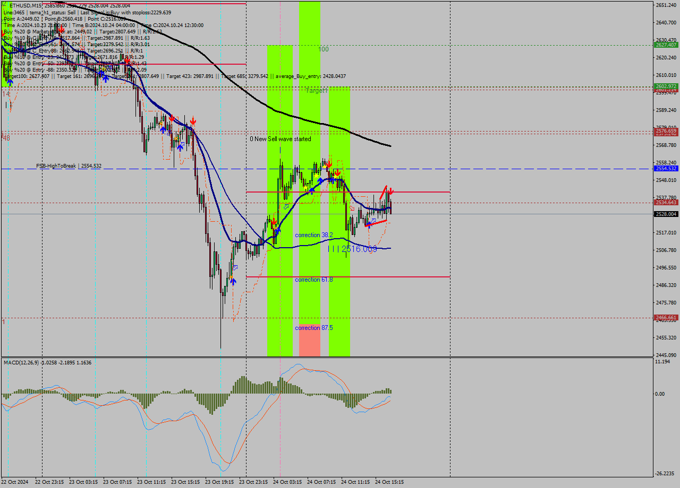Click the '48' level label at left edge
Screen dimensions: 680x488
coord(6,138)
